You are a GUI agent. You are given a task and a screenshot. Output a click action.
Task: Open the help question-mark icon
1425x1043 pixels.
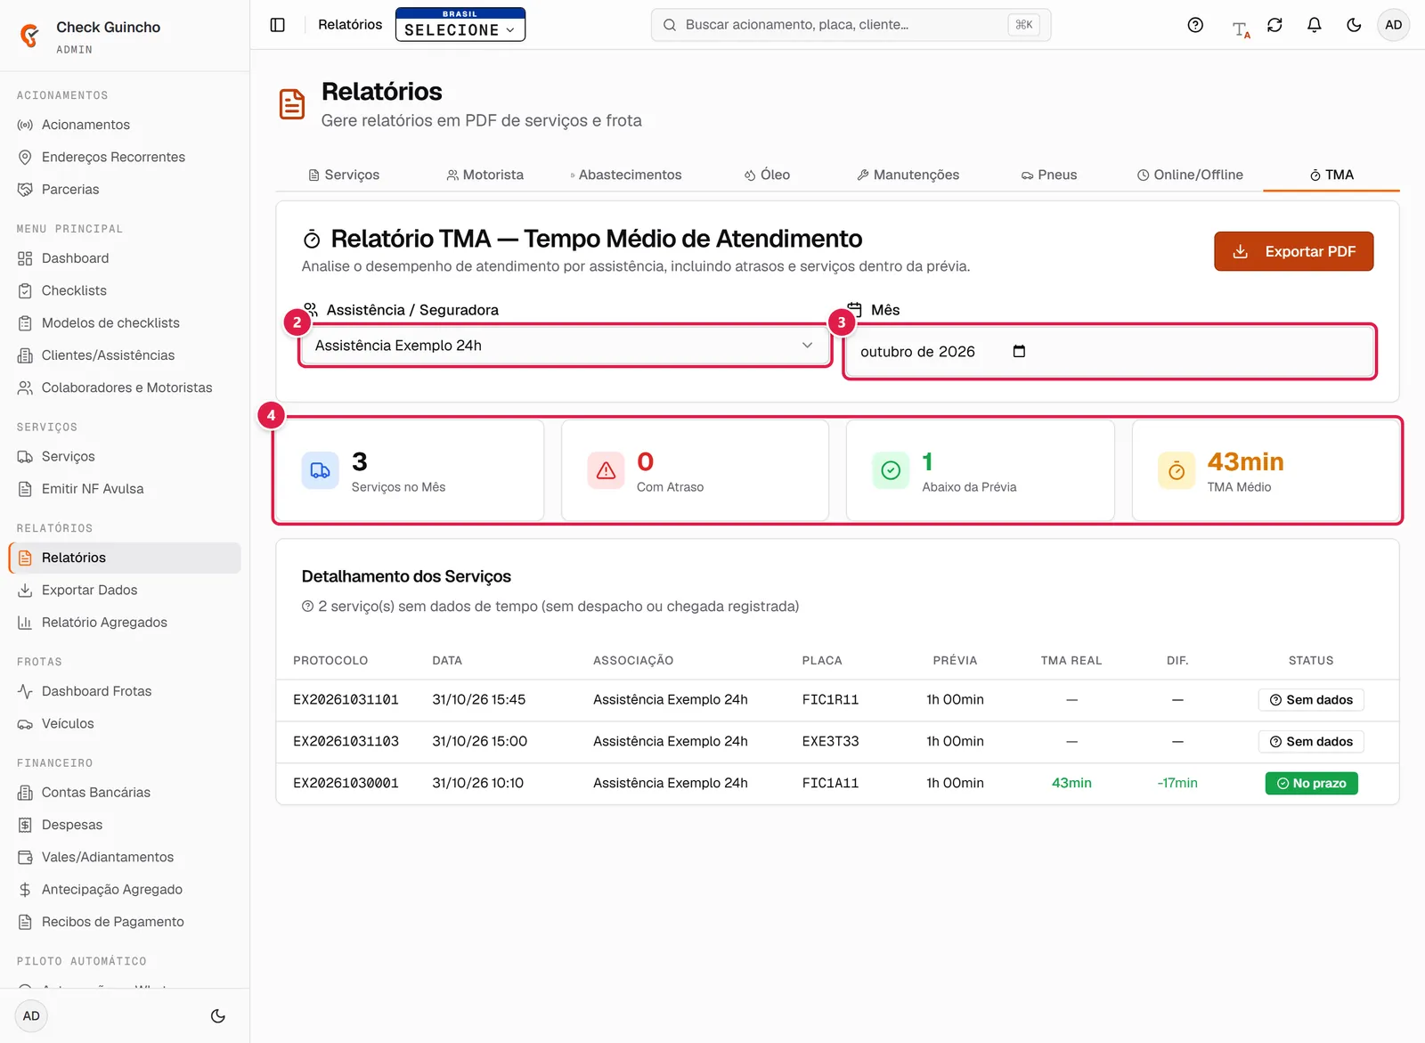(x=1195, y=25)
